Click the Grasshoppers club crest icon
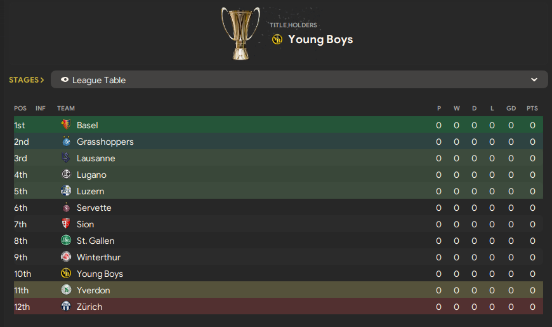 click(x=65, y=142)
